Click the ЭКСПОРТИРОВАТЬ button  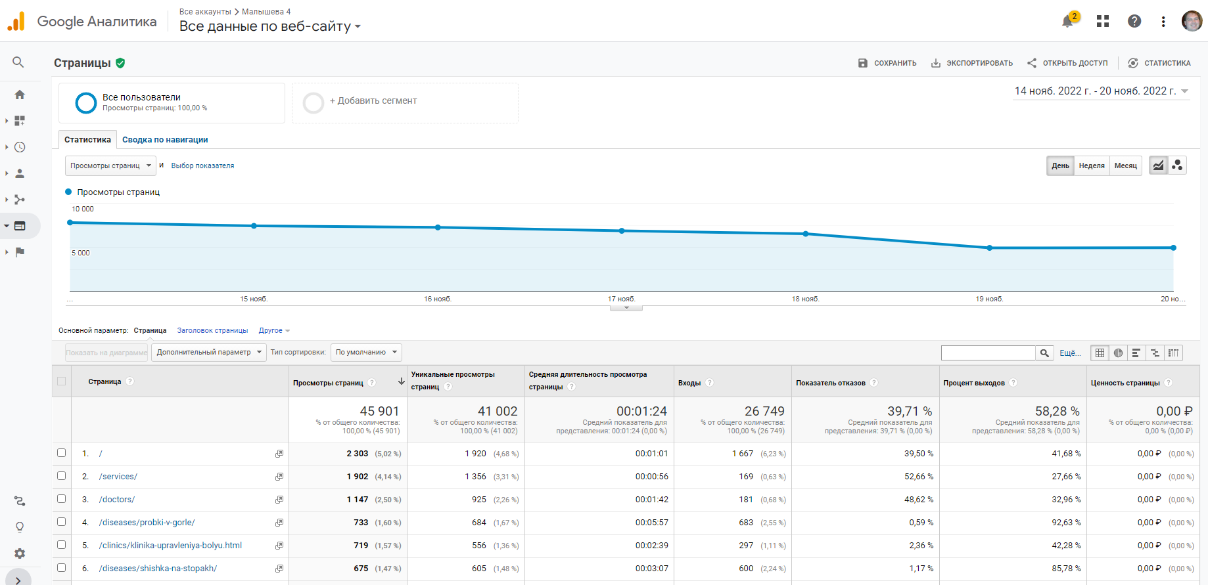(972, 64)
